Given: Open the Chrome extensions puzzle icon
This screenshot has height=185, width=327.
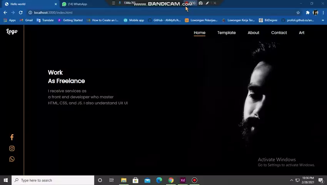Looking at the screenshot, I should point(307,12).
